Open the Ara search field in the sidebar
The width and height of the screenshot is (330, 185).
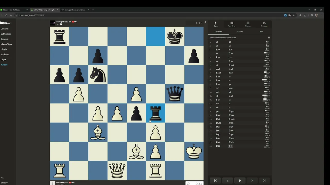2,178
